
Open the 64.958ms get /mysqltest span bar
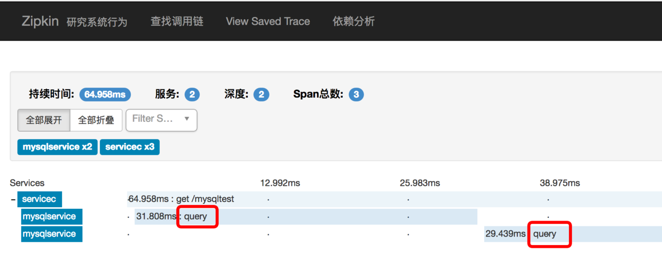[395, 199]
